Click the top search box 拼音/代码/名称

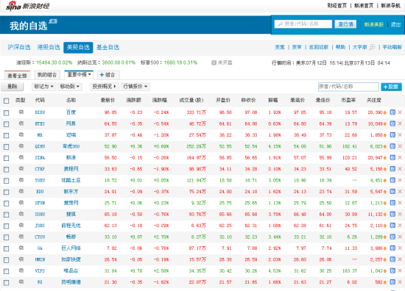[x=303, y=24]
